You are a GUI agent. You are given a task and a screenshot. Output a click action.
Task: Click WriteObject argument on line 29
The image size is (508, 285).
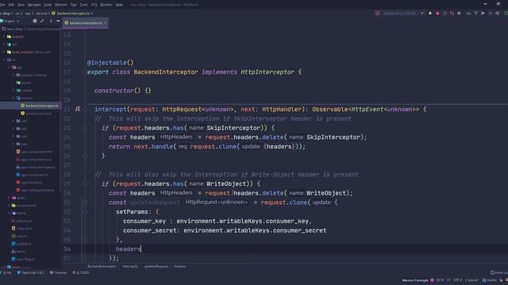pyautogui.click(x=226, y=184)
